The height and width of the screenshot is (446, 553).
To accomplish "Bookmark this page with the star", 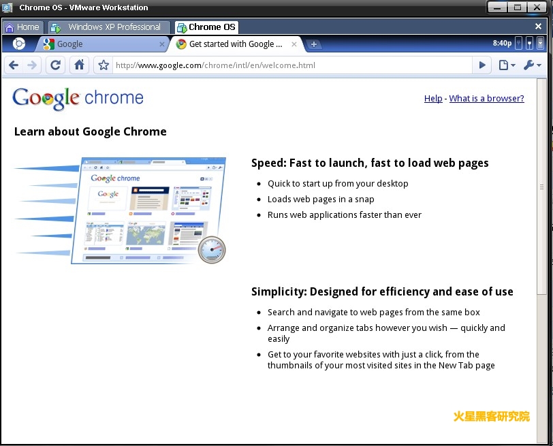I will point(104,65).
